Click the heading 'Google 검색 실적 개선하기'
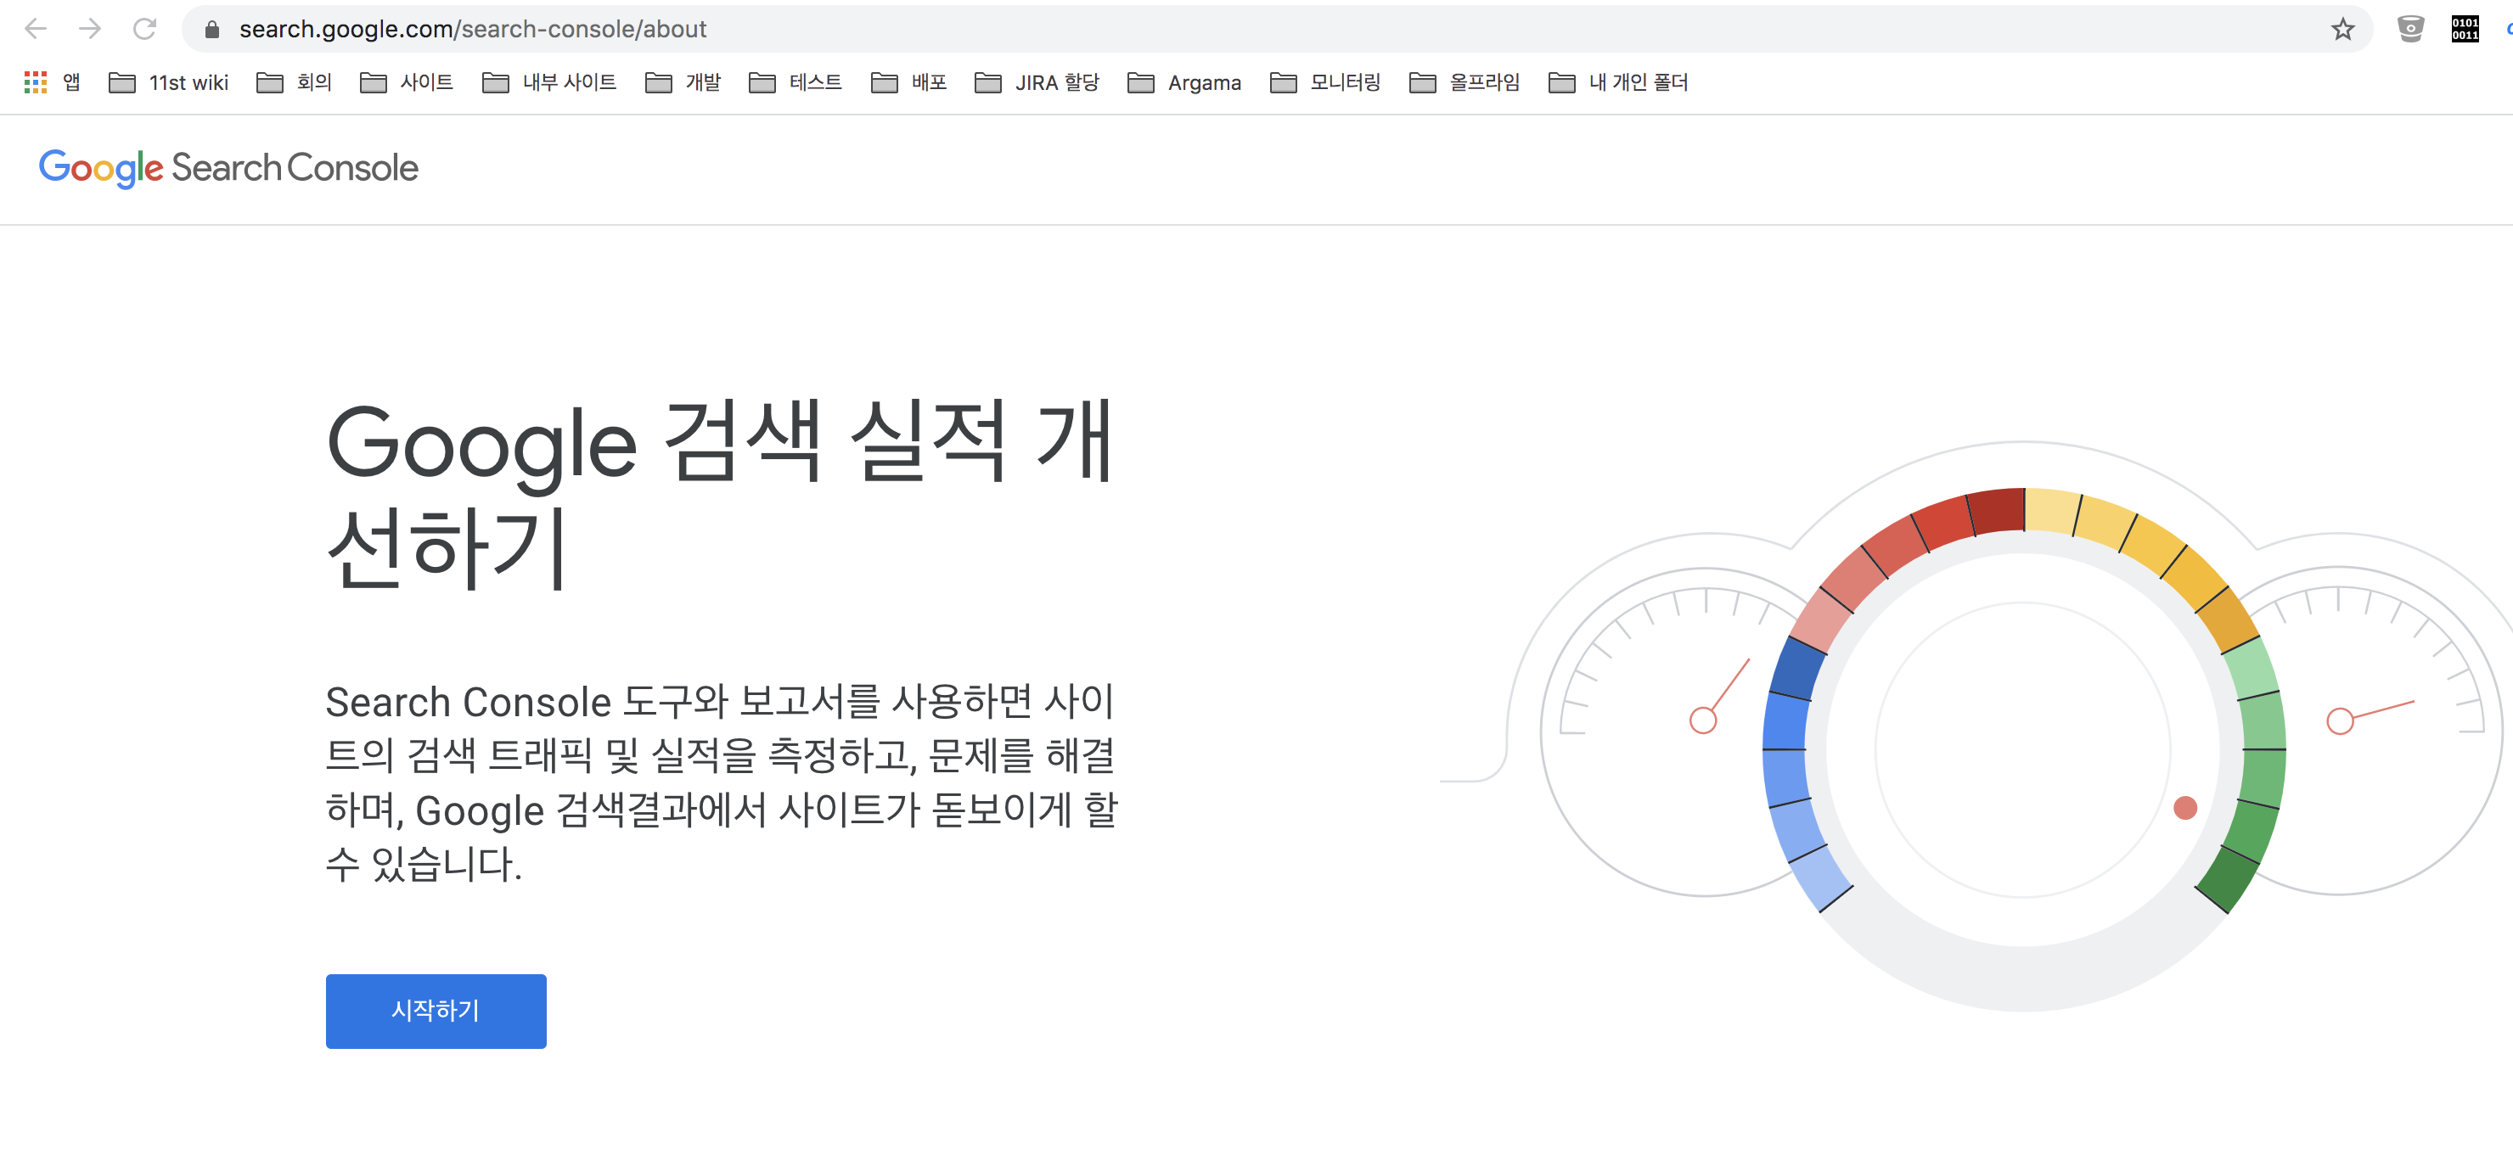2513x1166 pixels. tap(720, 494)
